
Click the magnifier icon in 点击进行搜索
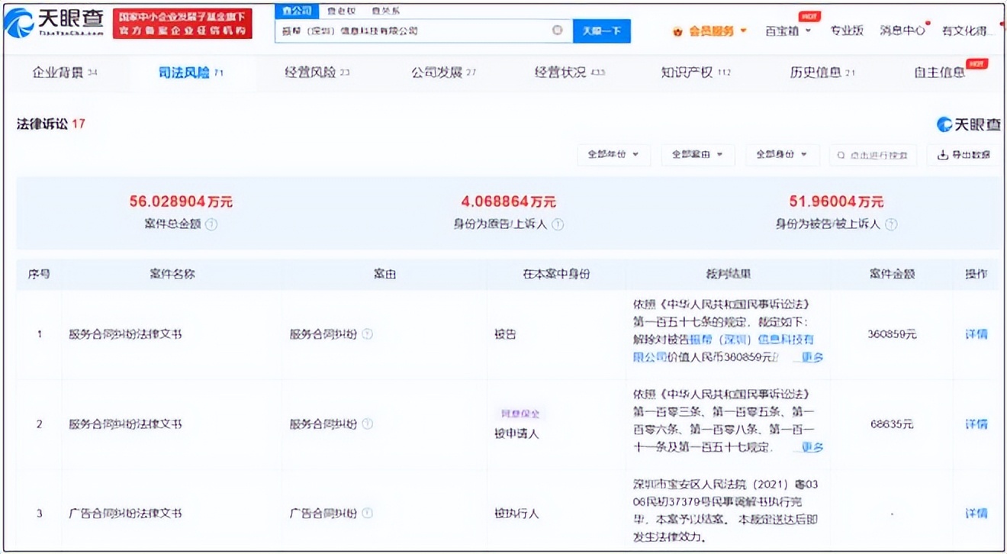click(841, 154)
